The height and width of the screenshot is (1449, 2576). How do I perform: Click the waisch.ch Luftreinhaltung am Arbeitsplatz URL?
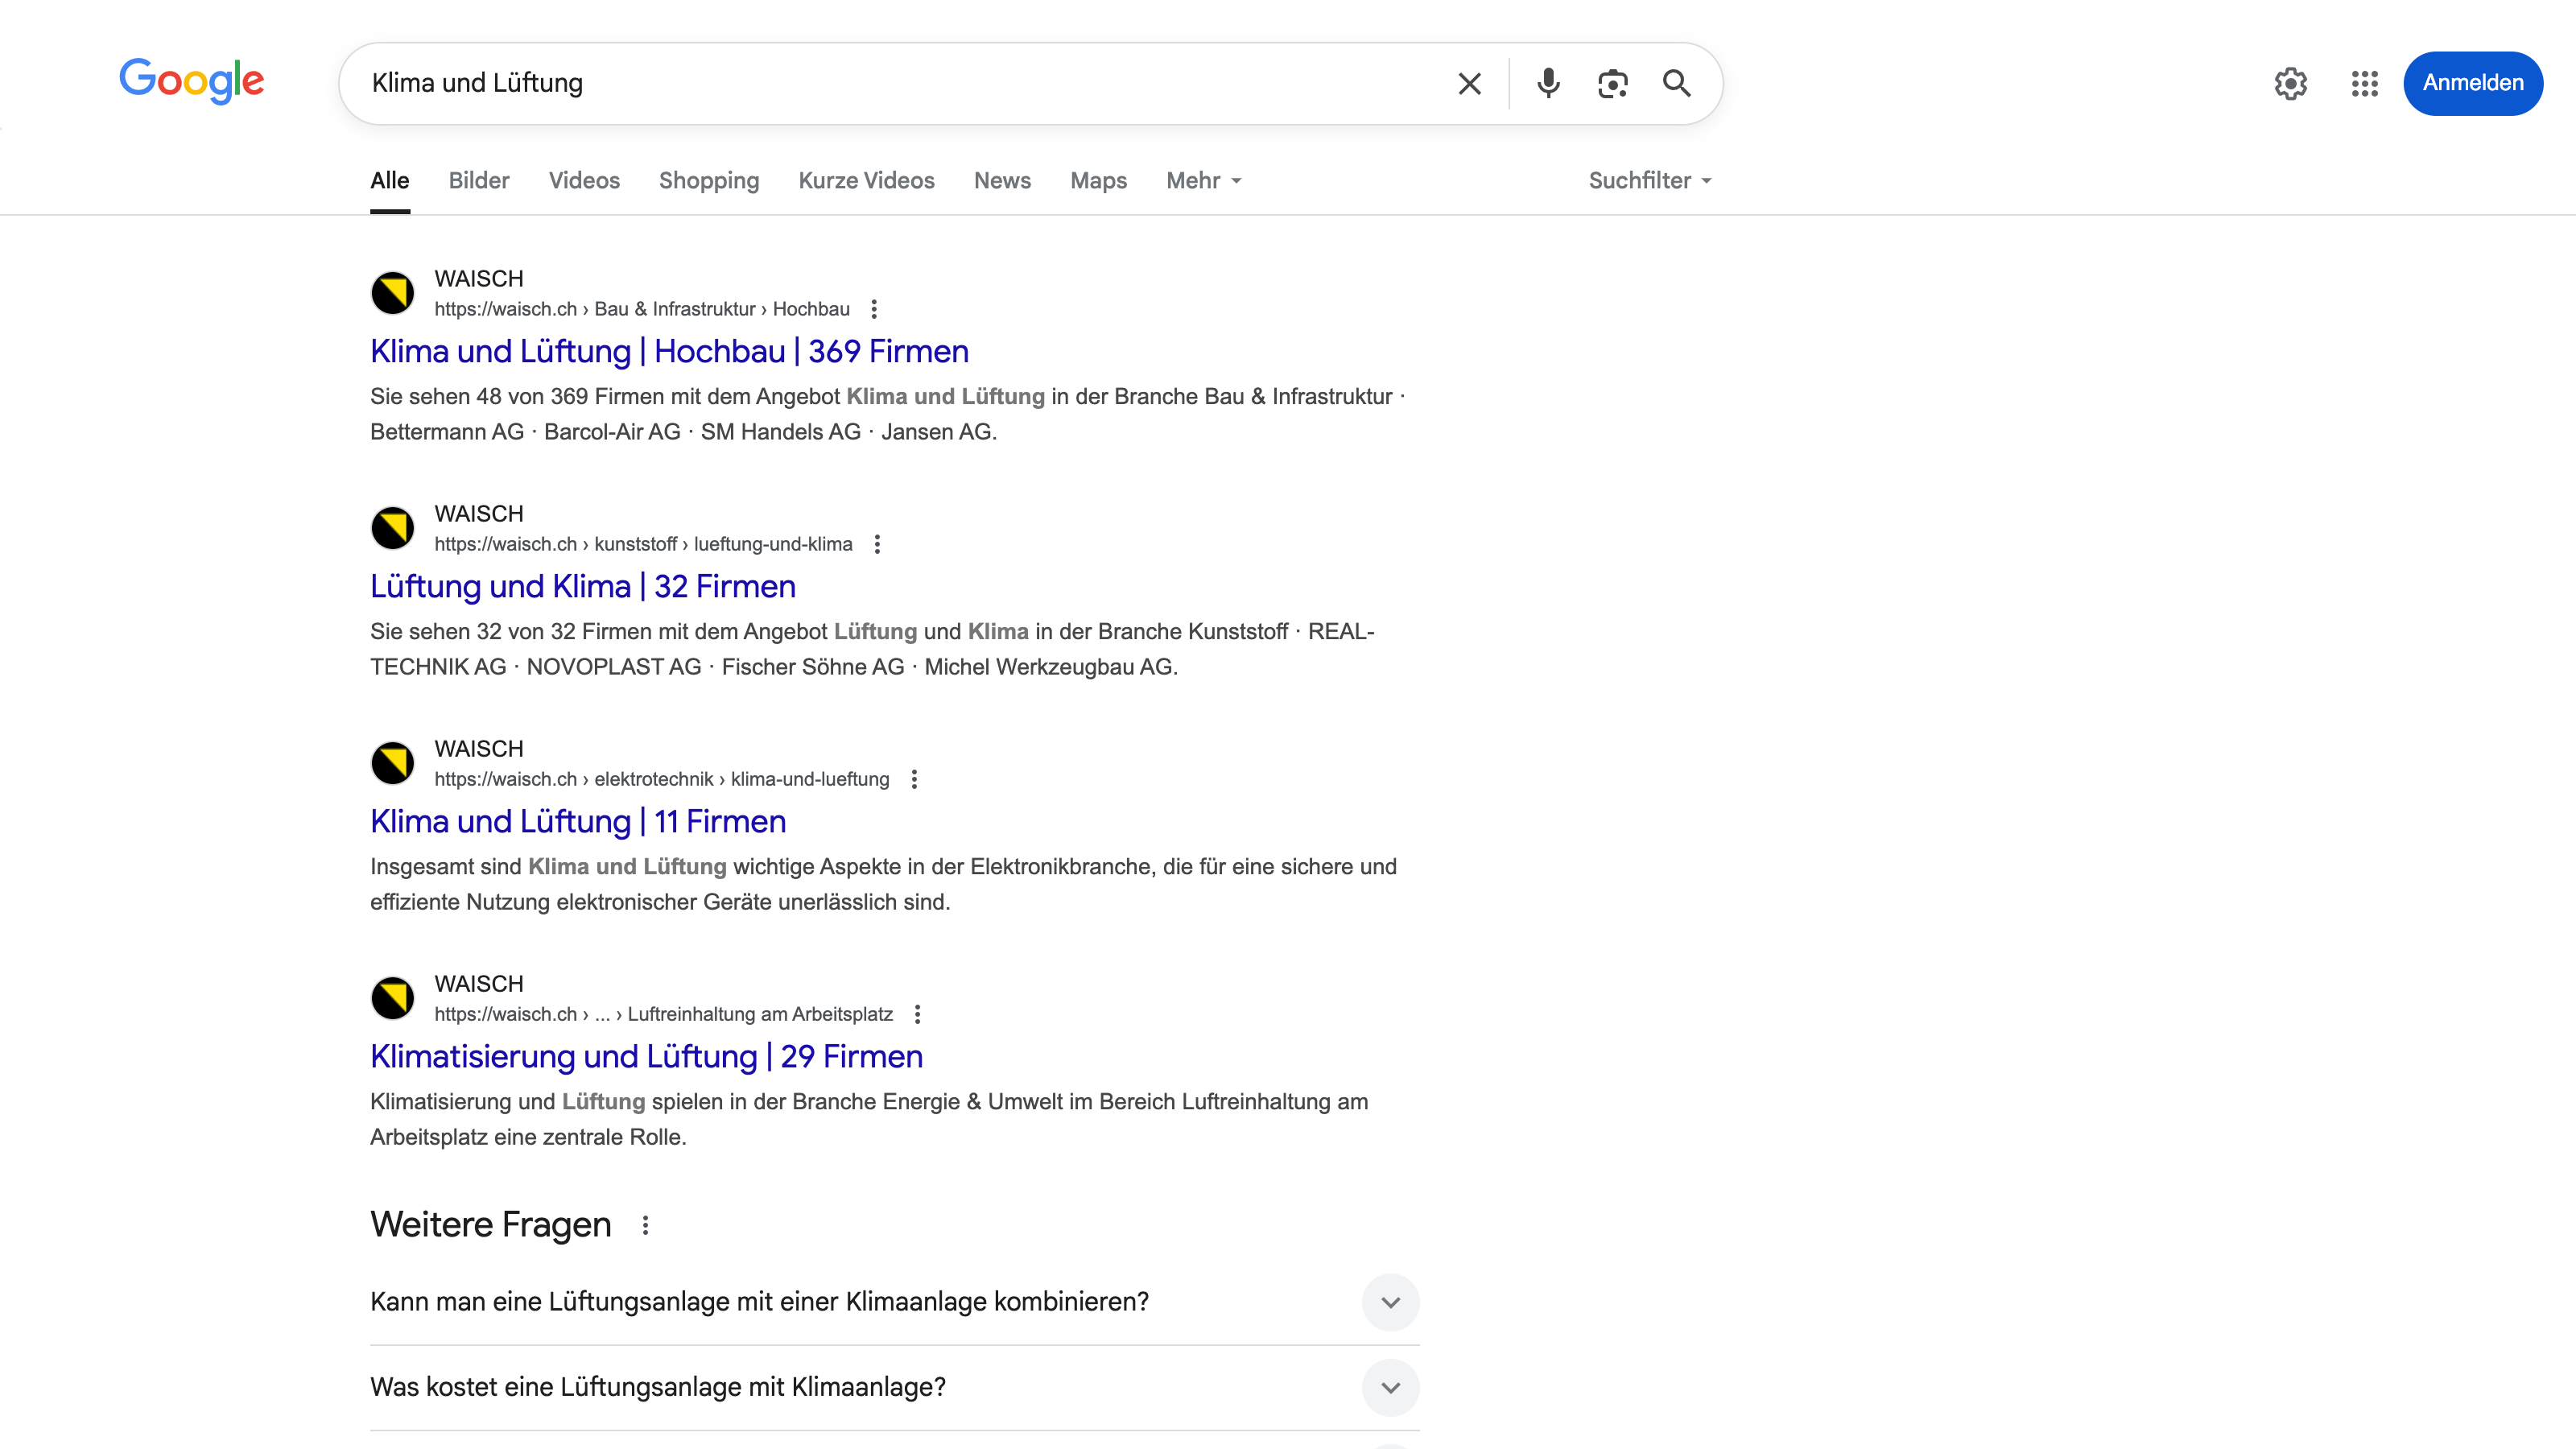click(664, 1014)
